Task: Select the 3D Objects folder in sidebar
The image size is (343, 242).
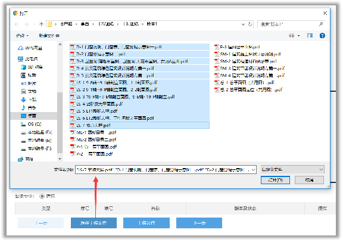Action: click(32, 67)
